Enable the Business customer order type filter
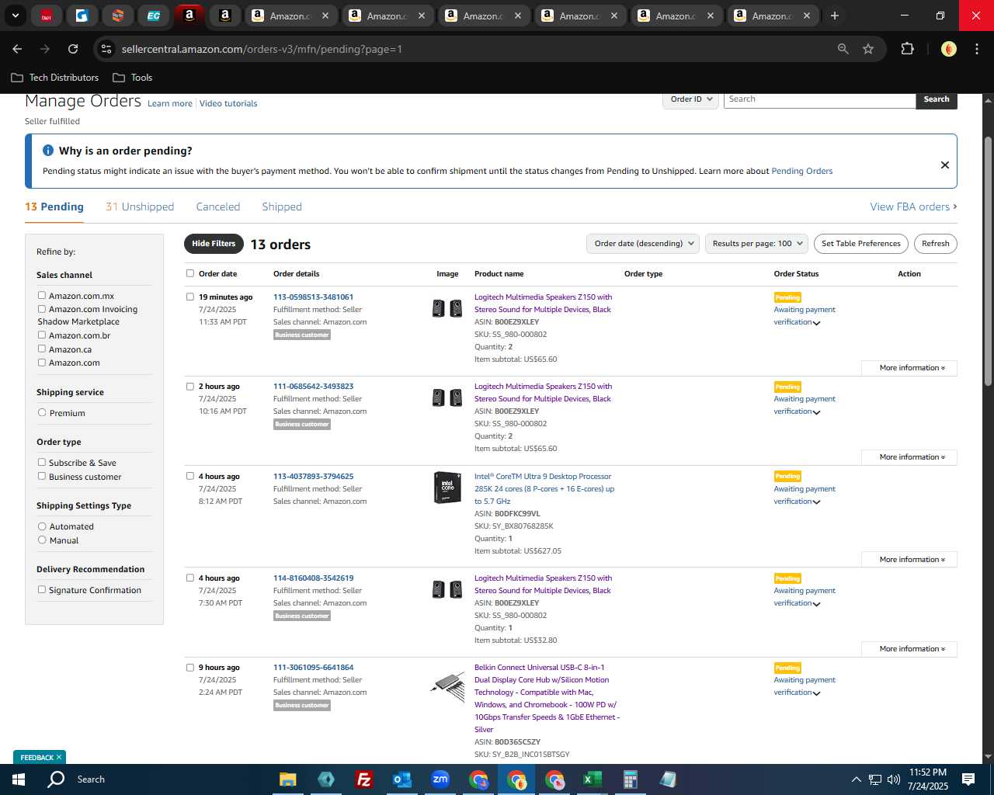This screenshot has width=994, height=795. click(x=42, y=476)
